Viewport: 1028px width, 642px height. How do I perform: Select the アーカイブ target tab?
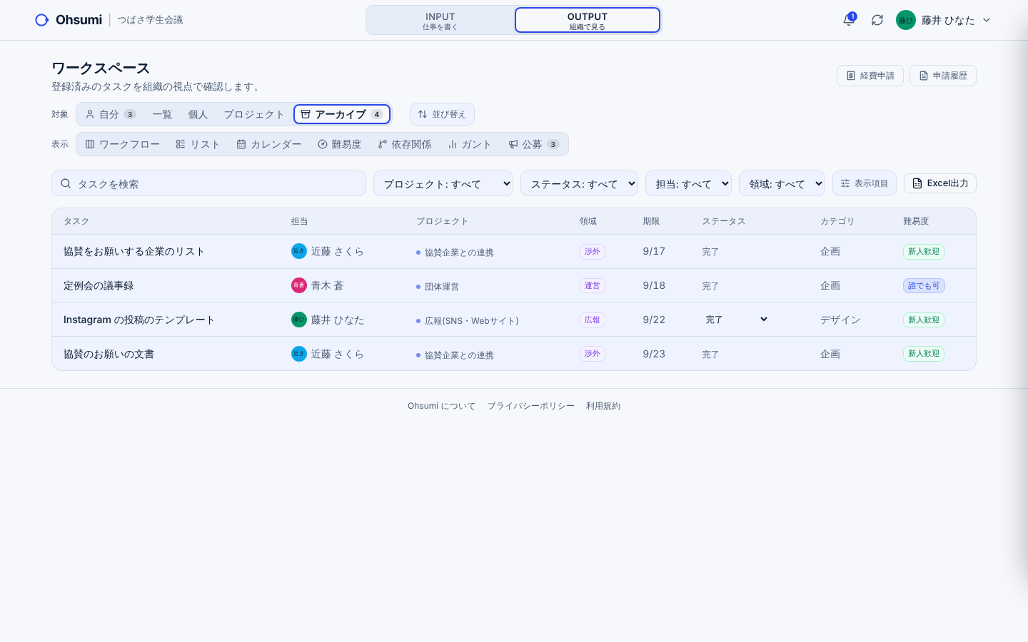pyautogui.click(x=342, y=114)
